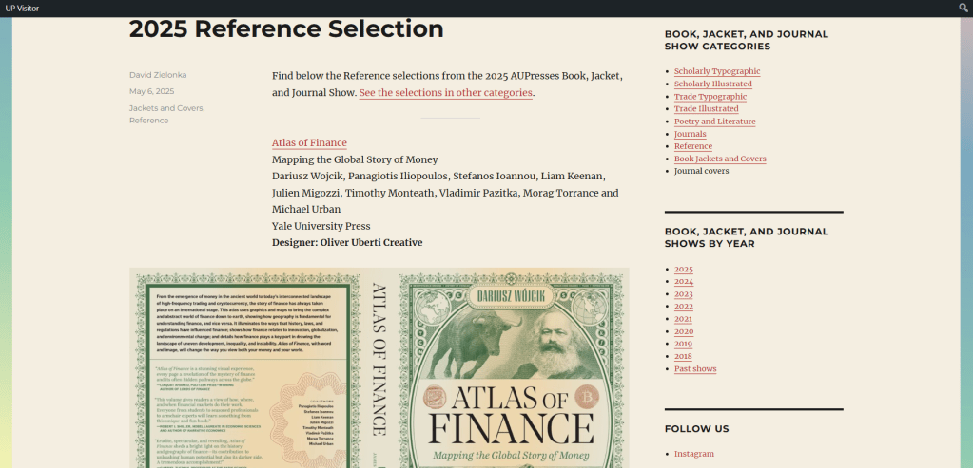Follow 'See the selections in other categories' link

(x=445, y=93)
